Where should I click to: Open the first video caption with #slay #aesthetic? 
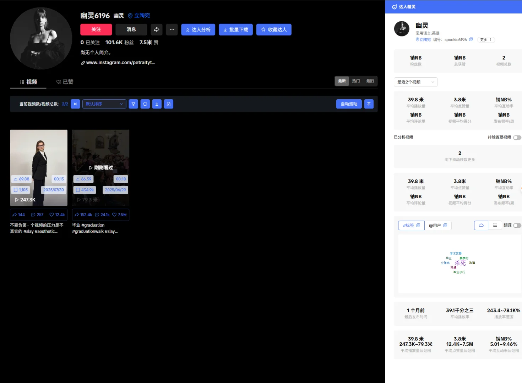point(37,228)
